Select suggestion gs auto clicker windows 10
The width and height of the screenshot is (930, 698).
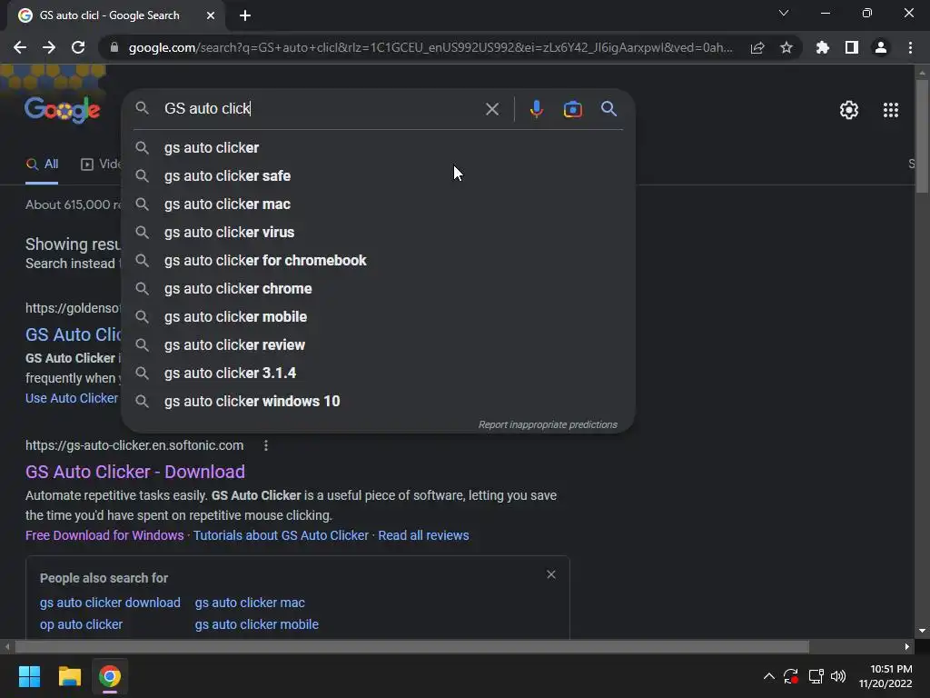pos(378,401)
